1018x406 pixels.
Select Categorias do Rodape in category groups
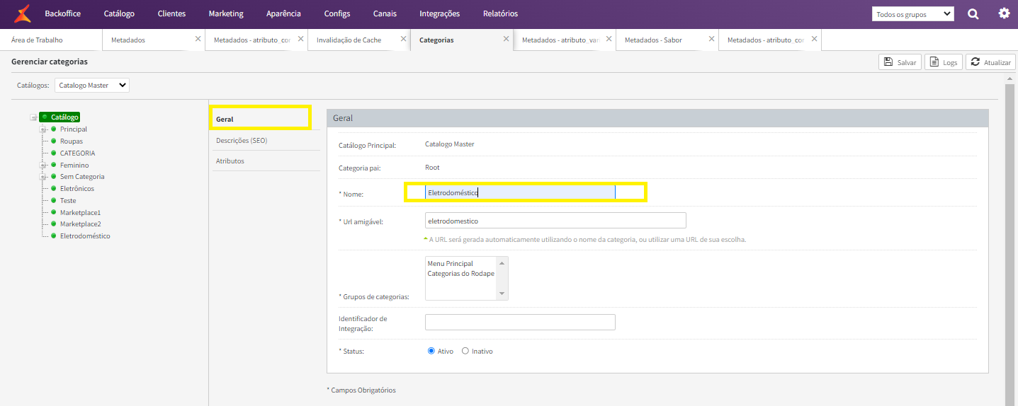pyautogui.click(x=460, y=273)
